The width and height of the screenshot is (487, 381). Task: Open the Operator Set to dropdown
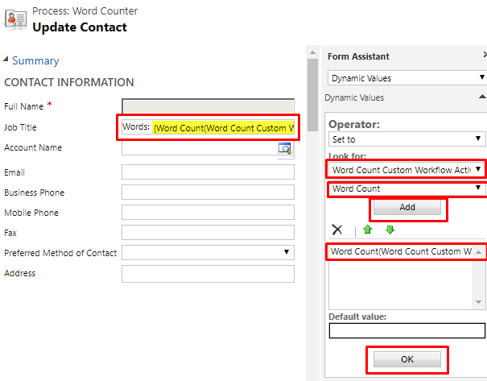click(407, 139)
